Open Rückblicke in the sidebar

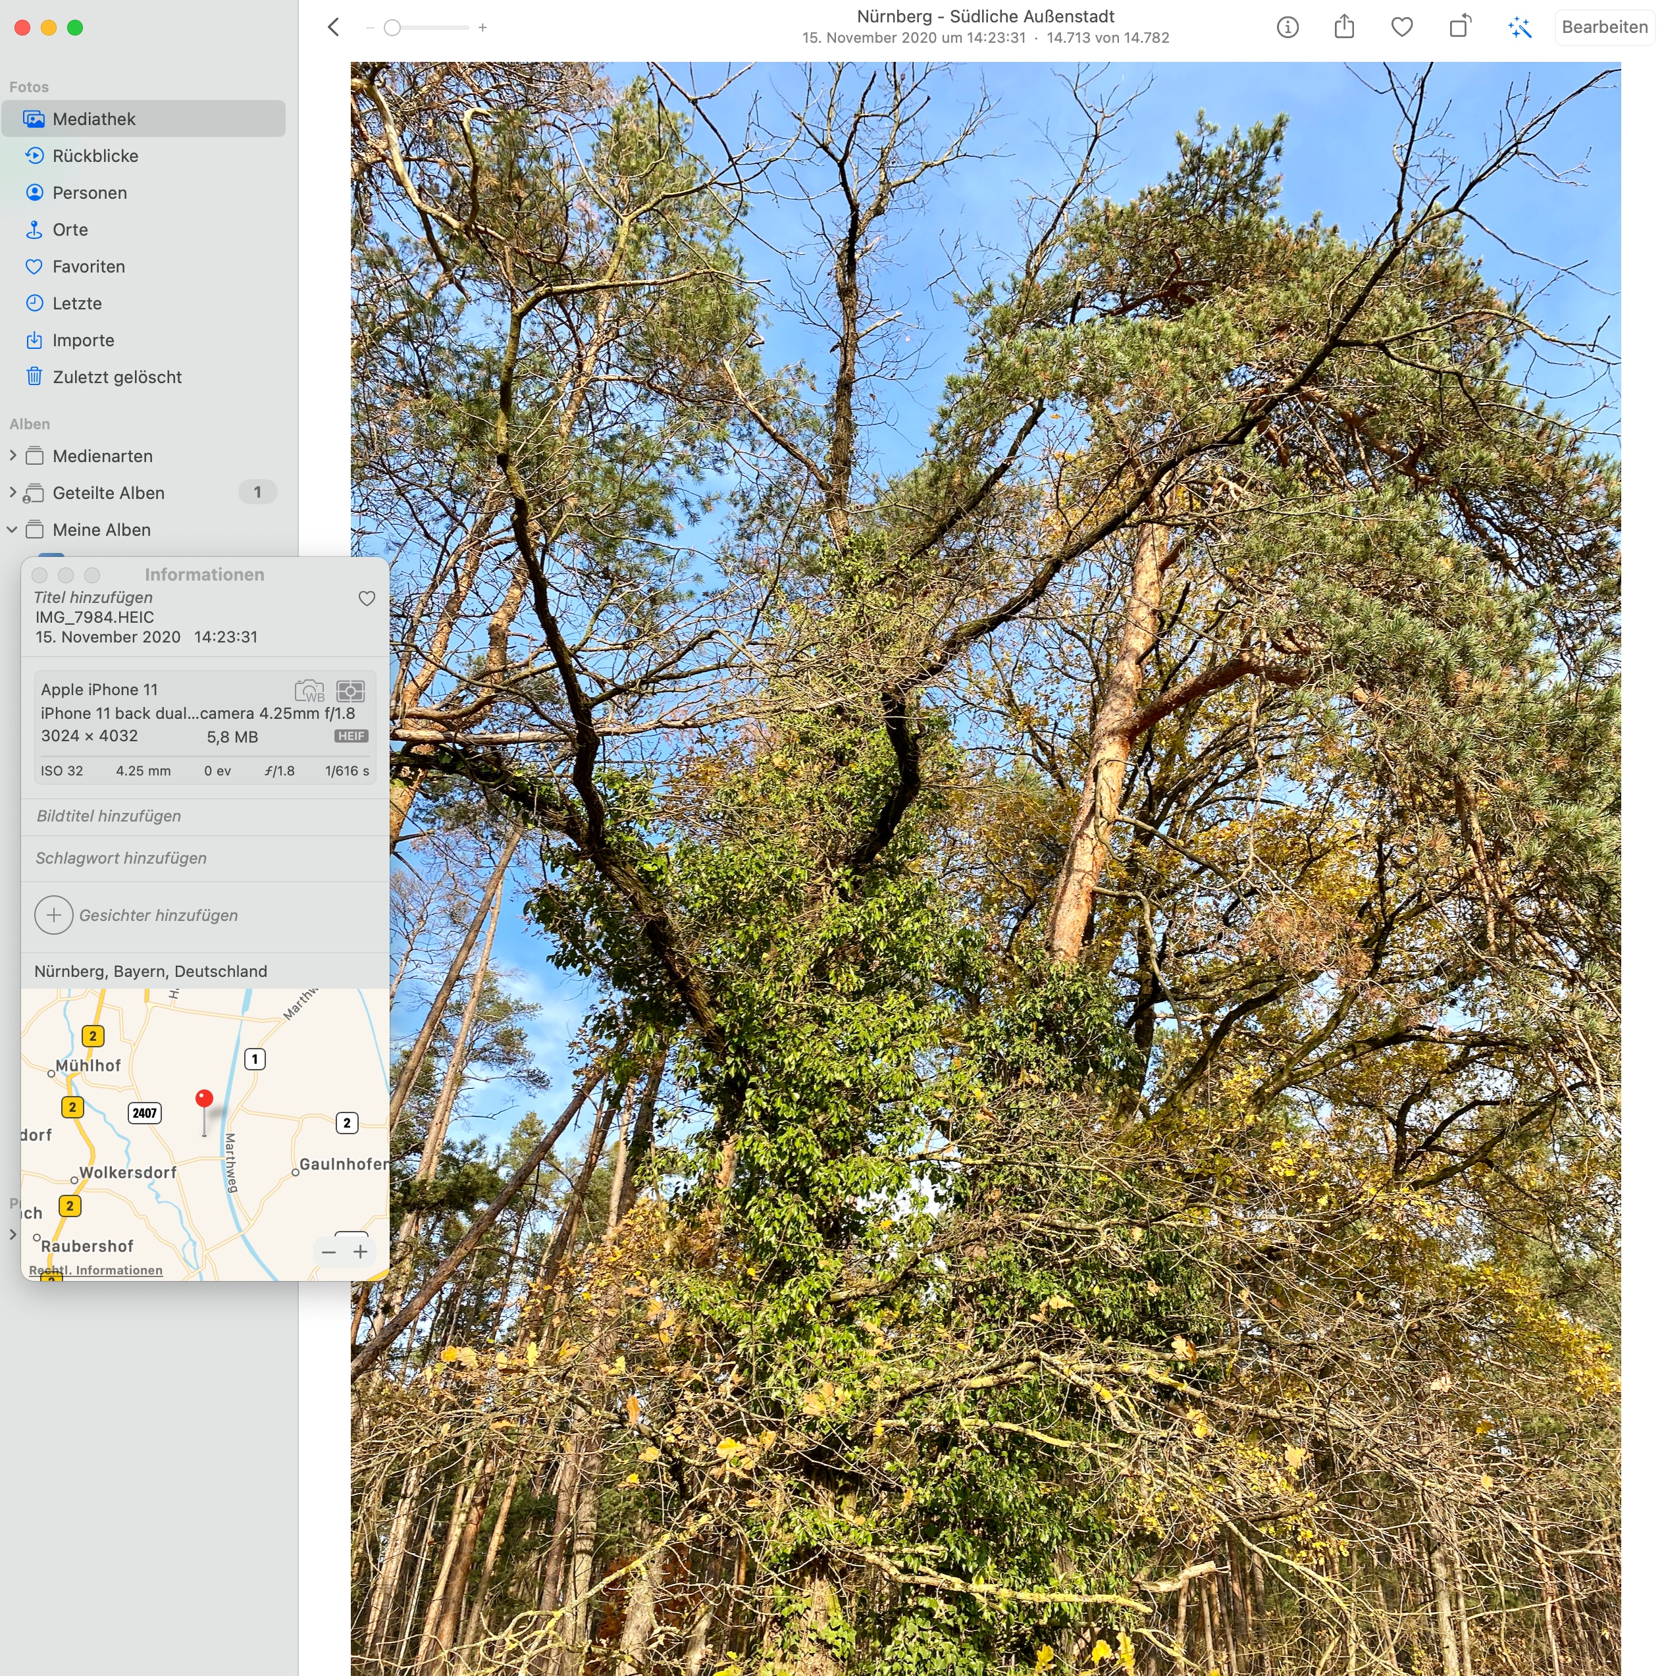[x=95, y=156]
